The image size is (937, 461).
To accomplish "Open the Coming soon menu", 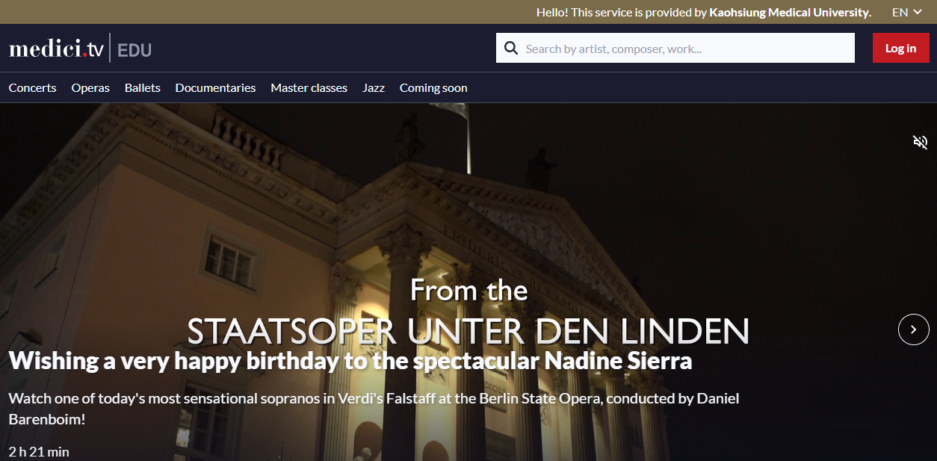I will pos(433,87).
